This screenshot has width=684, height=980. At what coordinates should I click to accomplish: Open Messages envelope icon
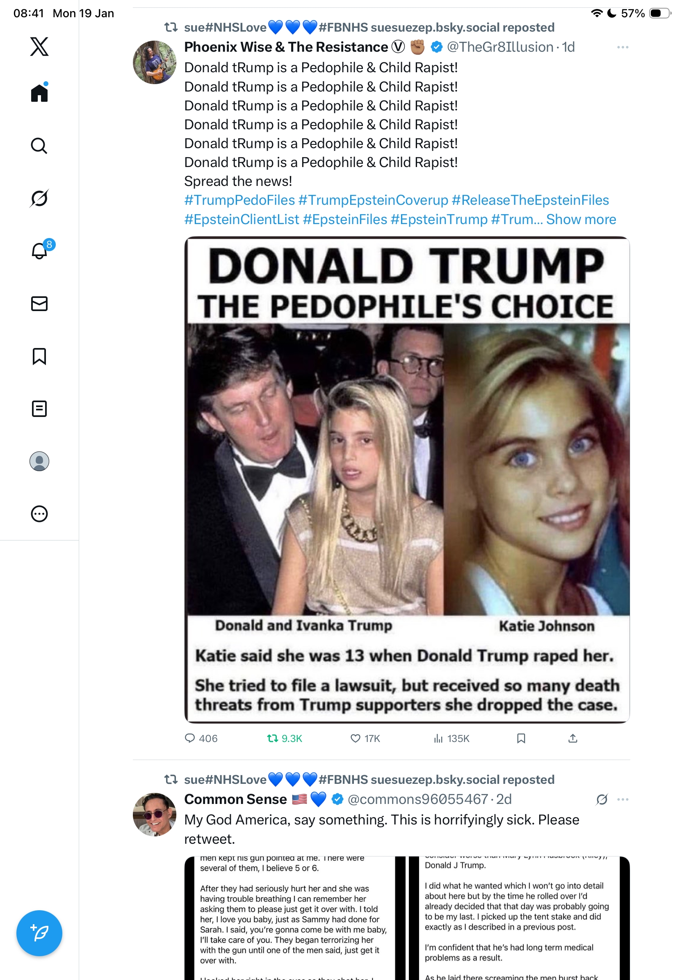coord(39,303)
